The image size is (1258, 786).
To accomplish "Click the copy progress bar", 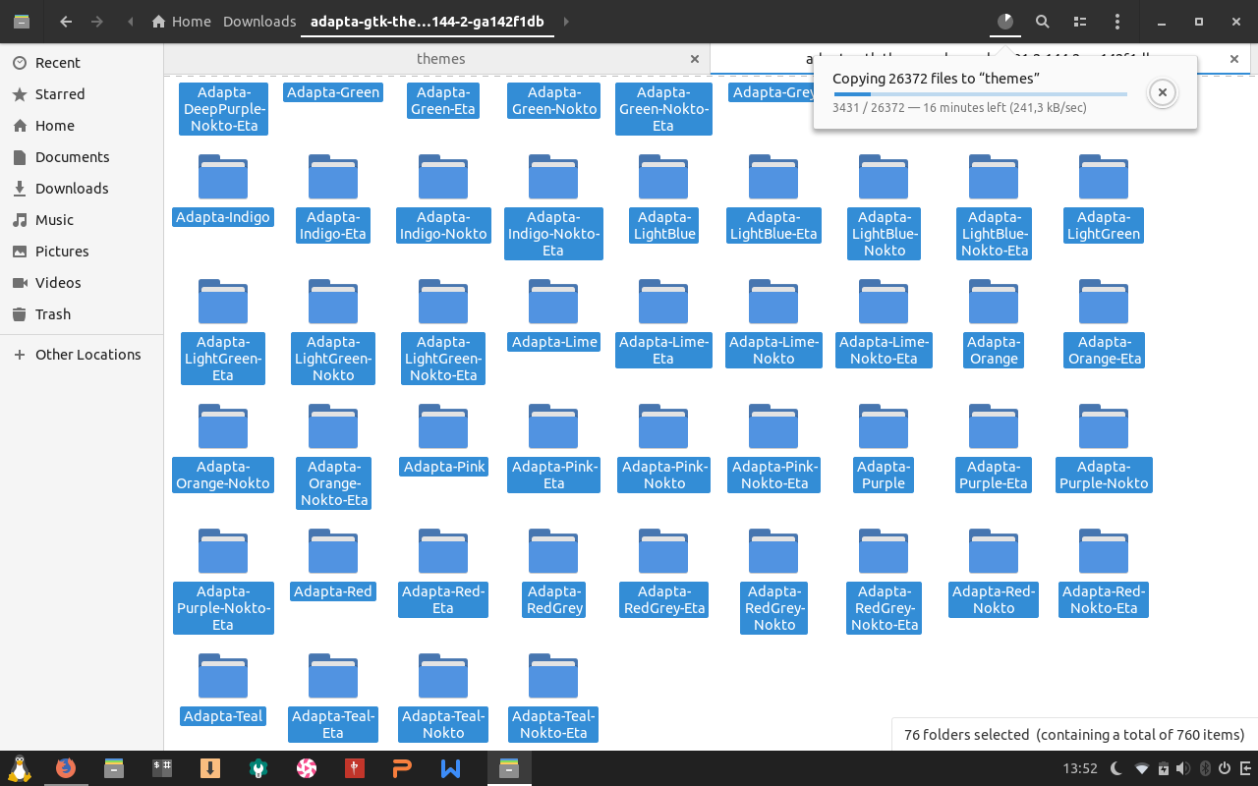I will (x=979, y=94).
